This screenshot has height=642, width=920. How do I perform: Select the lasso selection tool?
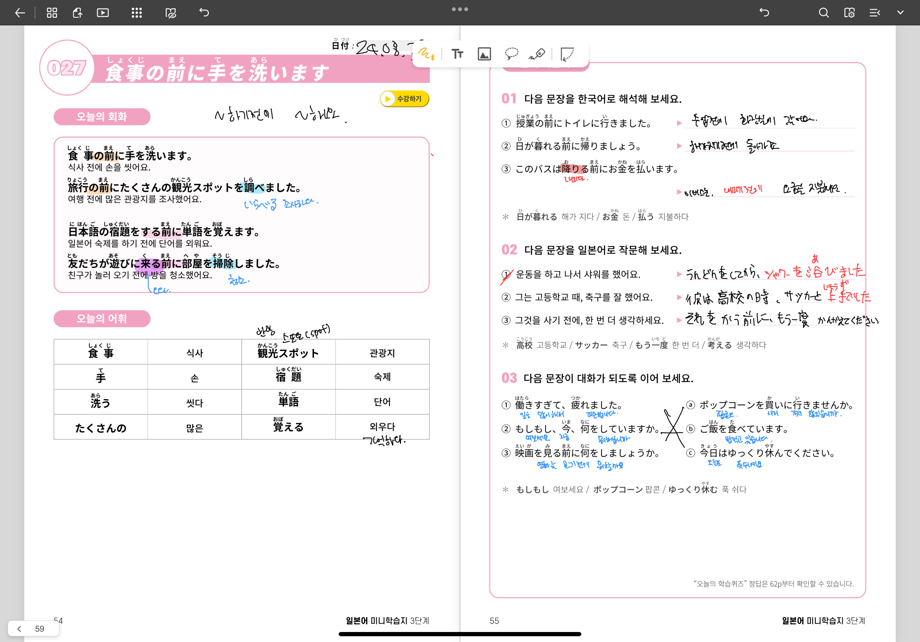(511, 54)
